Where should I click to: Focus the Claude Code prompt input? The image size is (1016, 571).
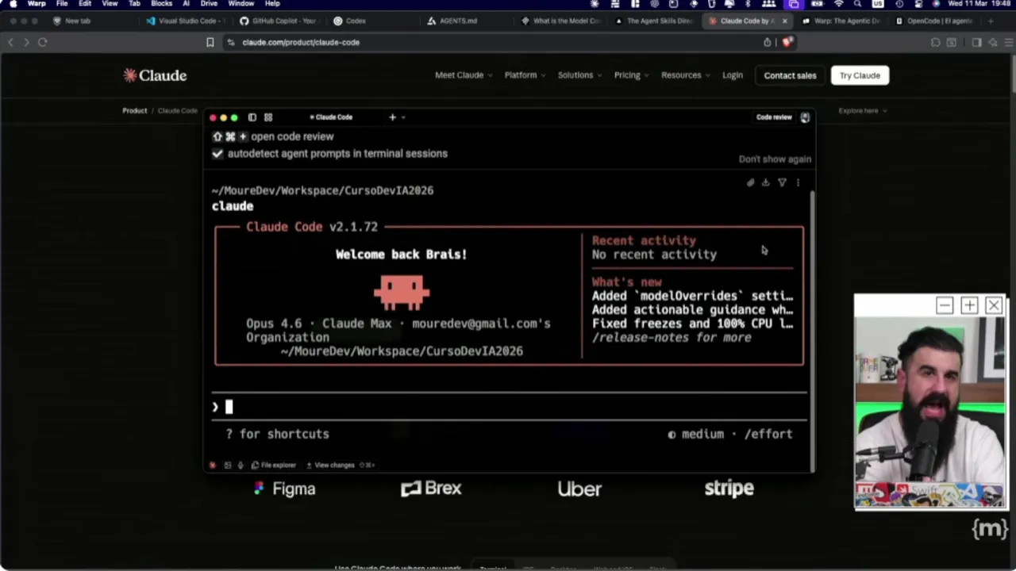(508, 407)
